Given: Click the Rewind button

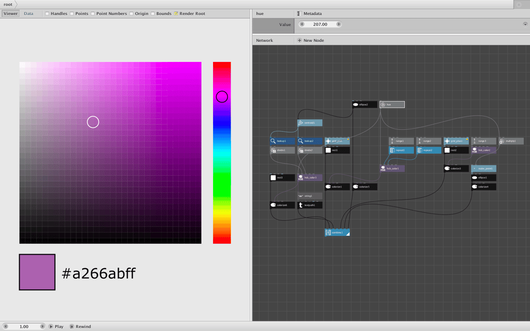Looking at the screenshot, I should click(81, 327).
